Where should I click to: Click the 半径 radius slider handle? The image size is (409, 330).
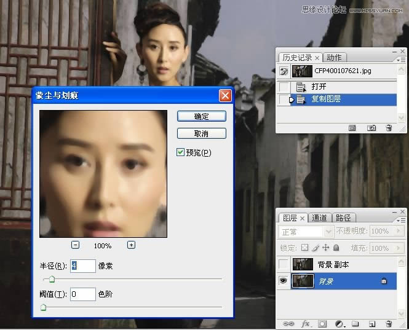[52, 279]
